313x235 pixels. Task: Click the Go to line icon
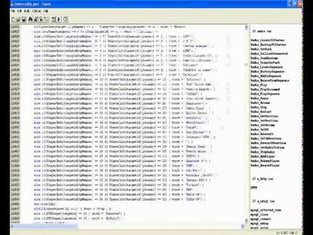[46, 20]
